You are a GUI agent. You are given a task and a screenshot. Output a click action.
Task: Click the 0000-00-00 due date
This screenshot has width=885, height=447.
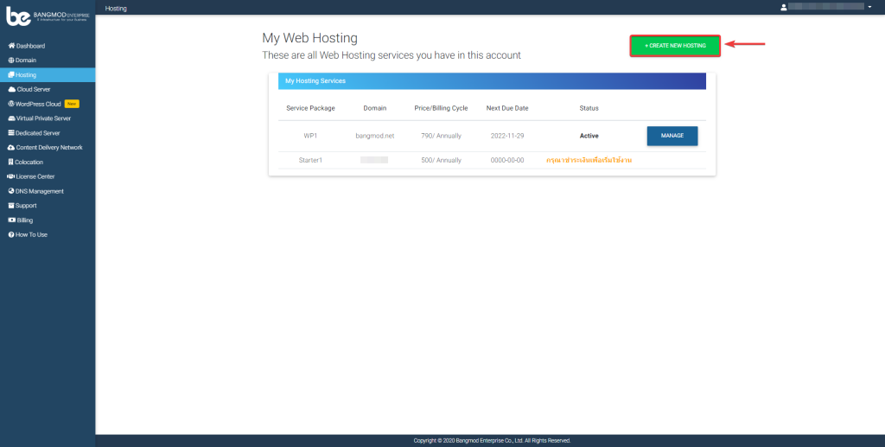point(507,160)
